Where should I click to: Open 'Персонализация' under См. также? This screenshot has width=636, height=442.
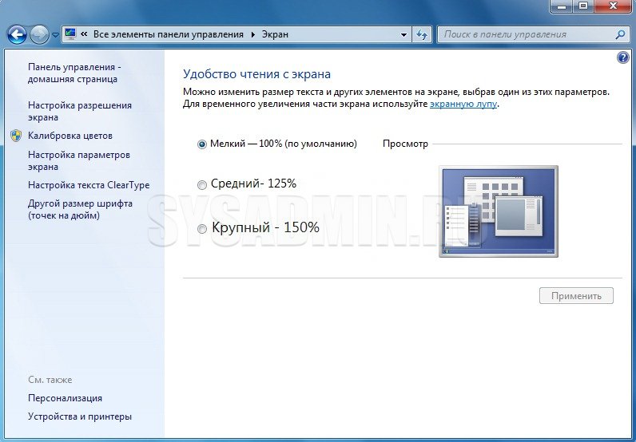coord(65,398)
